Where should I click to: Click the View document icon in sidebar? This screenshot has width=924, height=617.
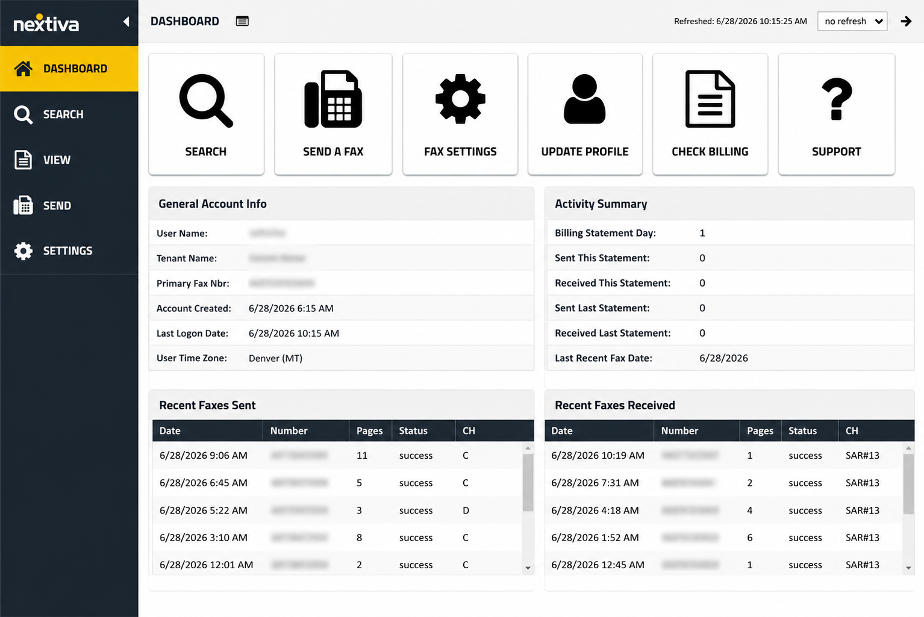[23, 160]
